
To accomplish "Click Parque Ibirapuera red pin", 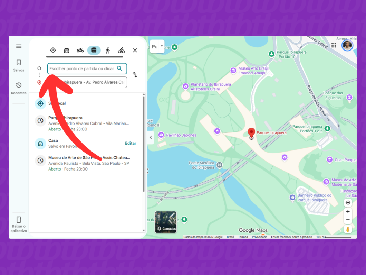I will coord(251,133).
